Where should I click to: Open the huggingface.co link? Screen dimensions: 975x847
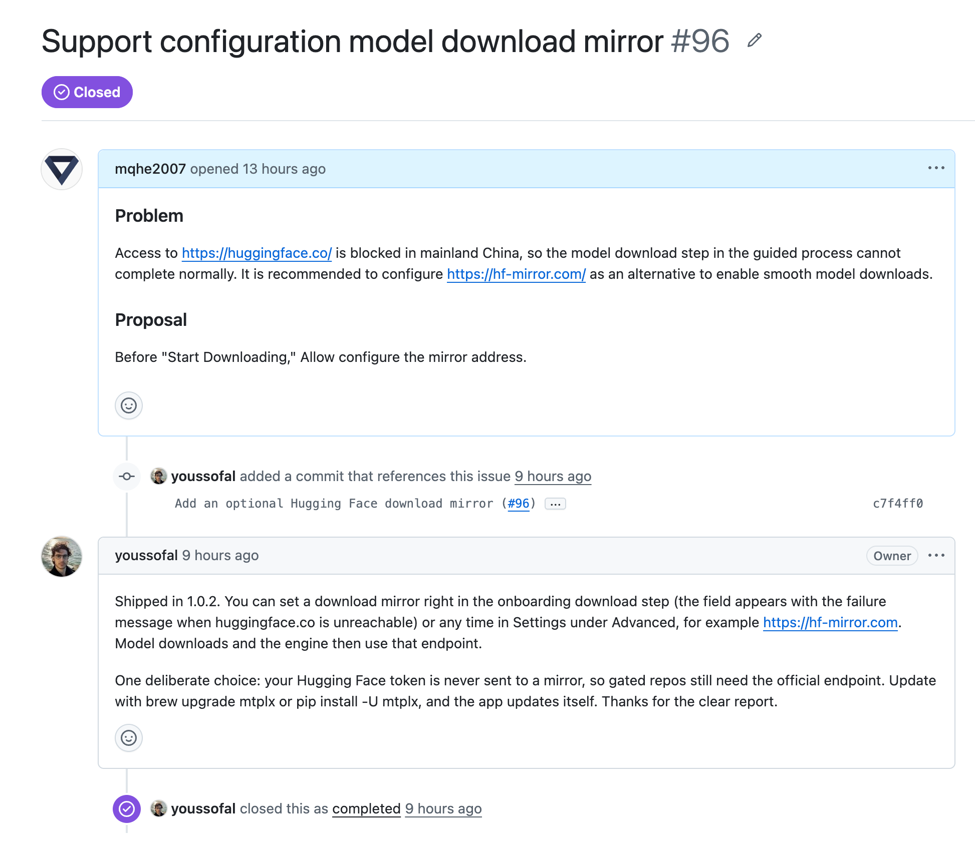click(x=257, y=253)
